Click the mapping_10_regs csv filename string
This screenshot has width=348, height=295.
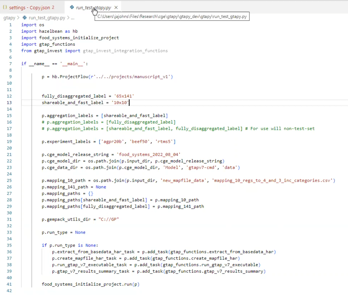[x=272, y=180]
